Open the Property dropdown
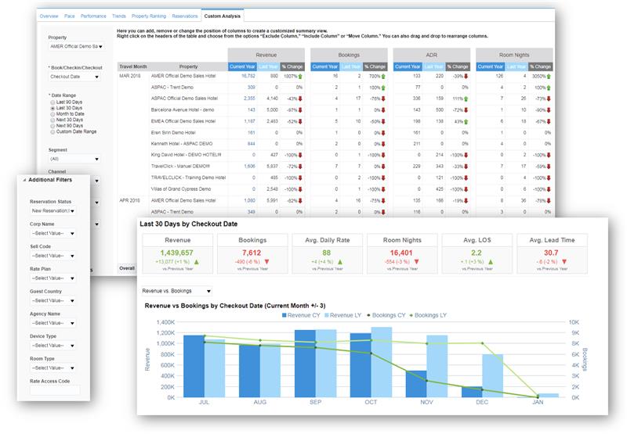Image resolution: width=627 pixels, height=434 pixels. (x=74, y=46)
